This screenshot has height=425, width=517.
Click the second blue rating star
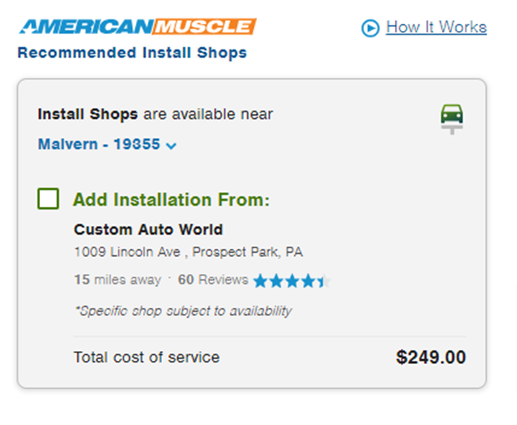click(276, 281)
